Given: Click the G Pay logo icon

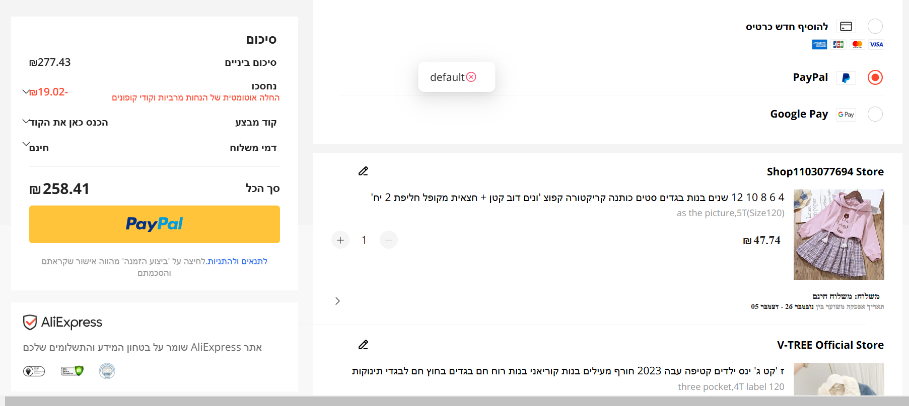Looking at the screenshot, I should pyautogui.click(x=846, y=115).
